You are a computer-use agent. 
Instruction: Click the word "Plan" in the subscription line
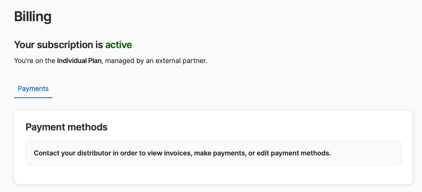point(94,61)
